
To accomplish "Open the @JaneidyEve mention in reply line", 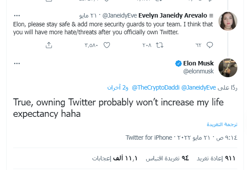I will tap(199, 87).
